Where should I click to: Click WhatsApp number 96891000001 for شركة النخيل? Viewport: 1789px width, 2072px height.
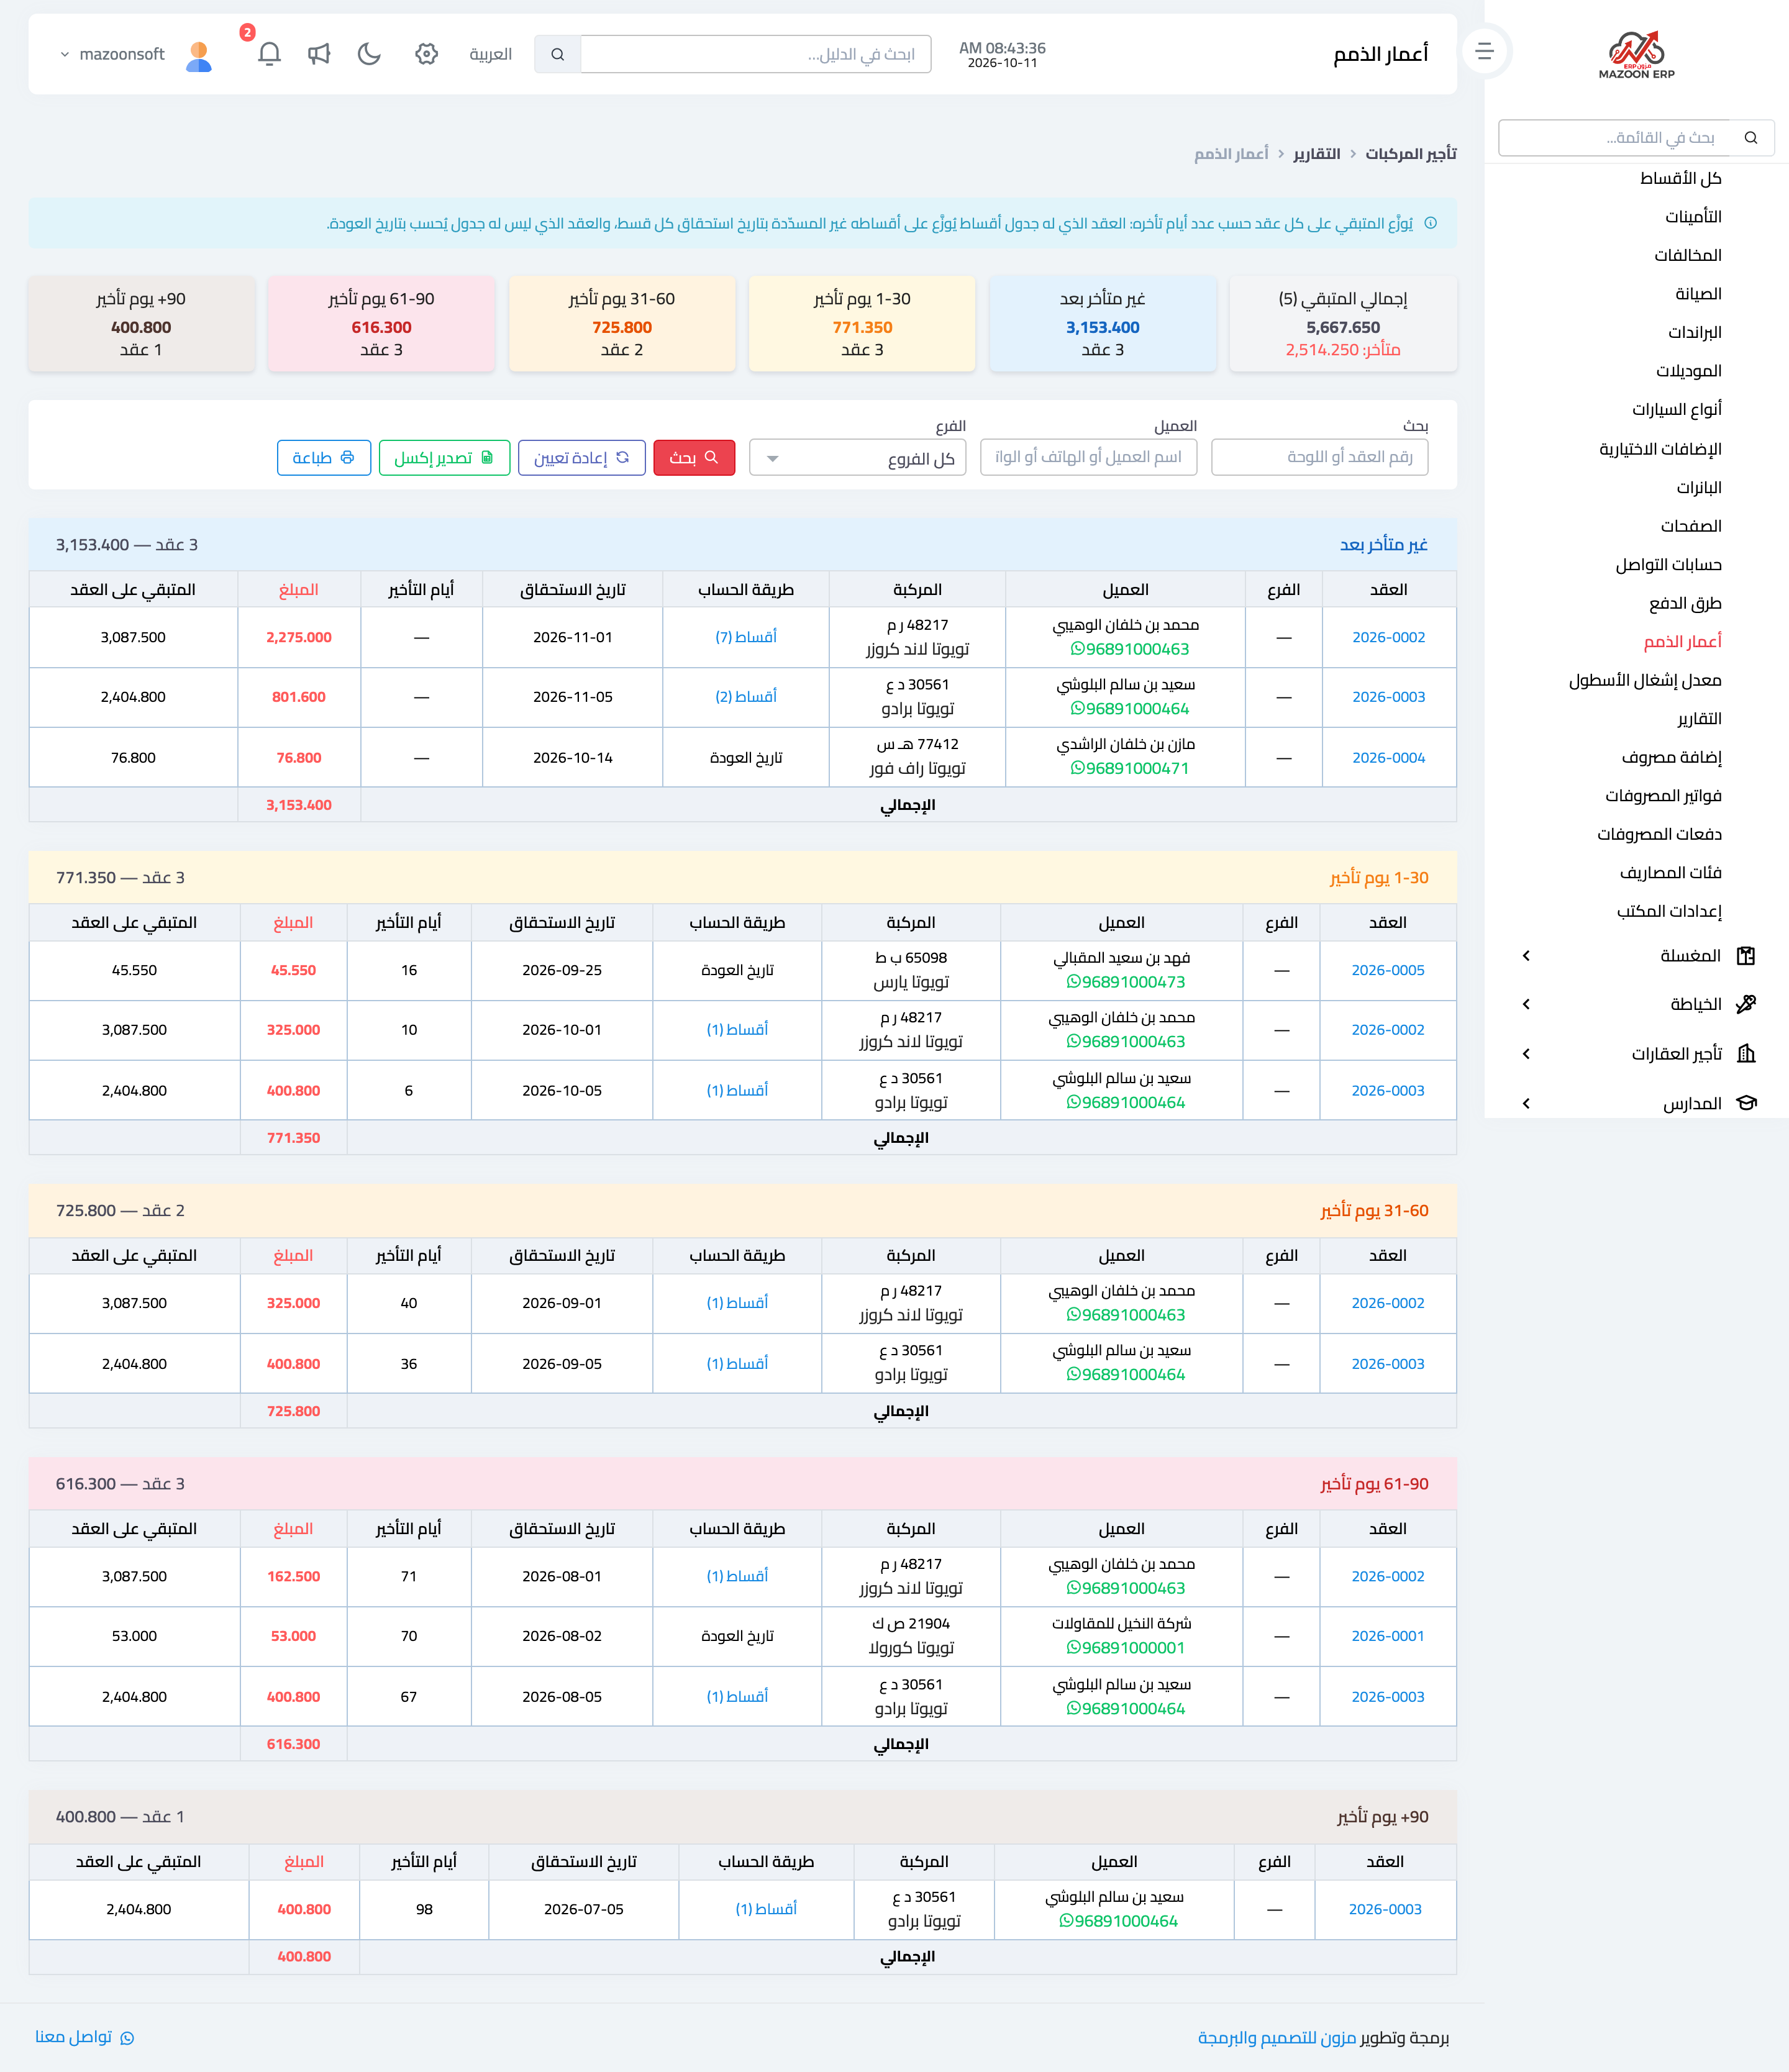[x=1126, y=1648]
